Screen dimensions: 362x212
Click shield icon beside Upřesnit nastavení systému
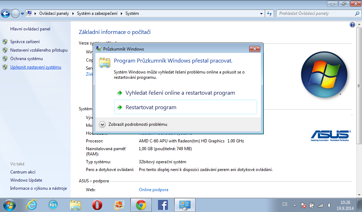5,67
